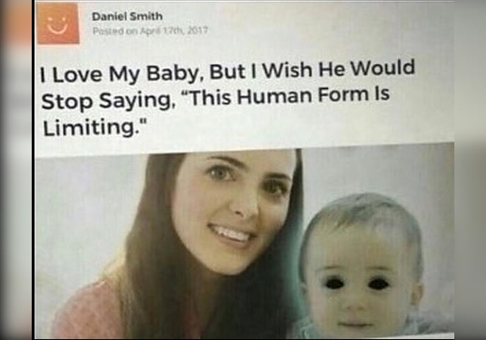
Task: Click the orange smiley avatar icon
Action: [58, 24]
